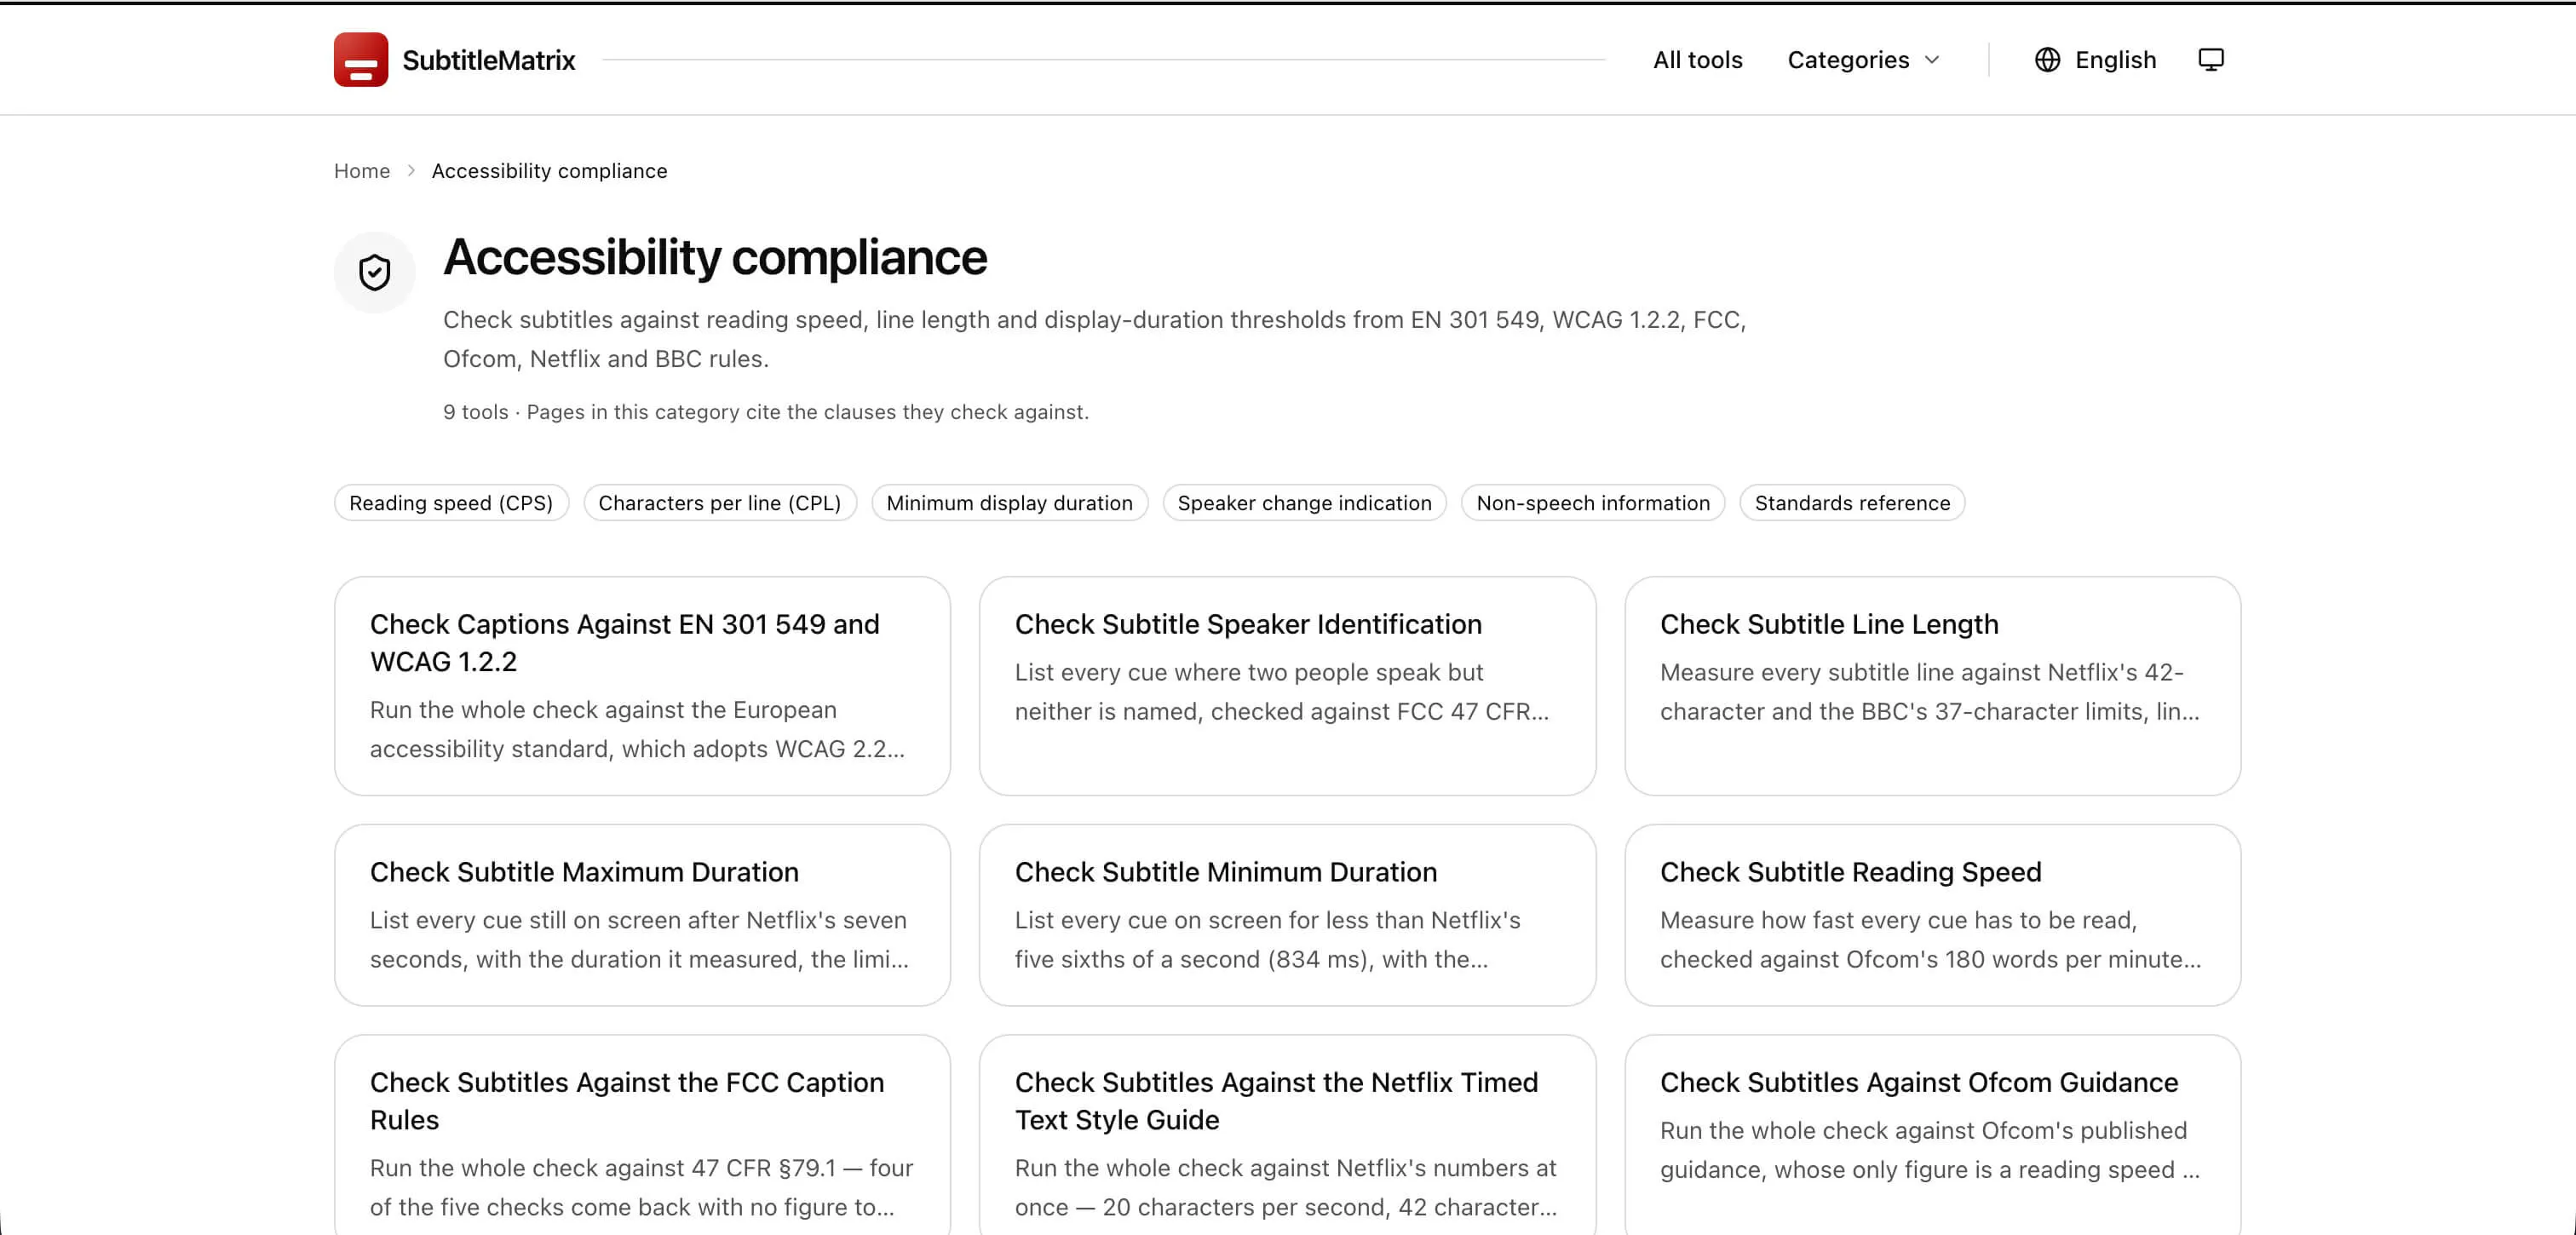The image size is (2576, 1235).
Task: Click the Accessibility compliance breadcrumb text
Action: tap(549, 171)
